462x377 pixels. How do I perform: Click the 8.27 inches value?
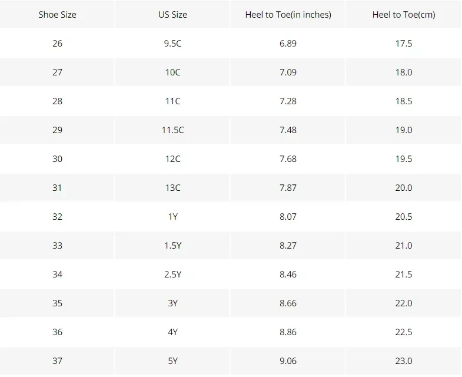[x=288, y=246]
